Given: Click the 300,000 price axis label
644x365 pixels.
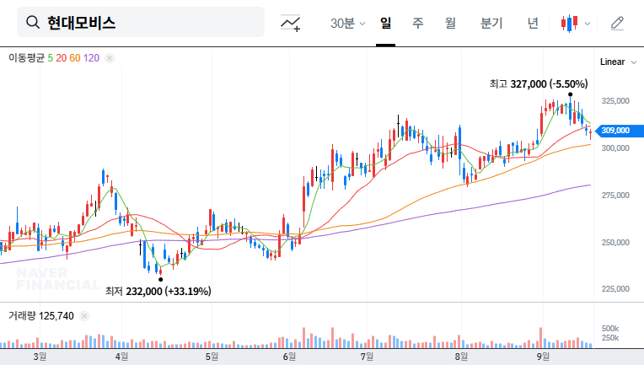Looking at the screenshot, I should (615, 148).
